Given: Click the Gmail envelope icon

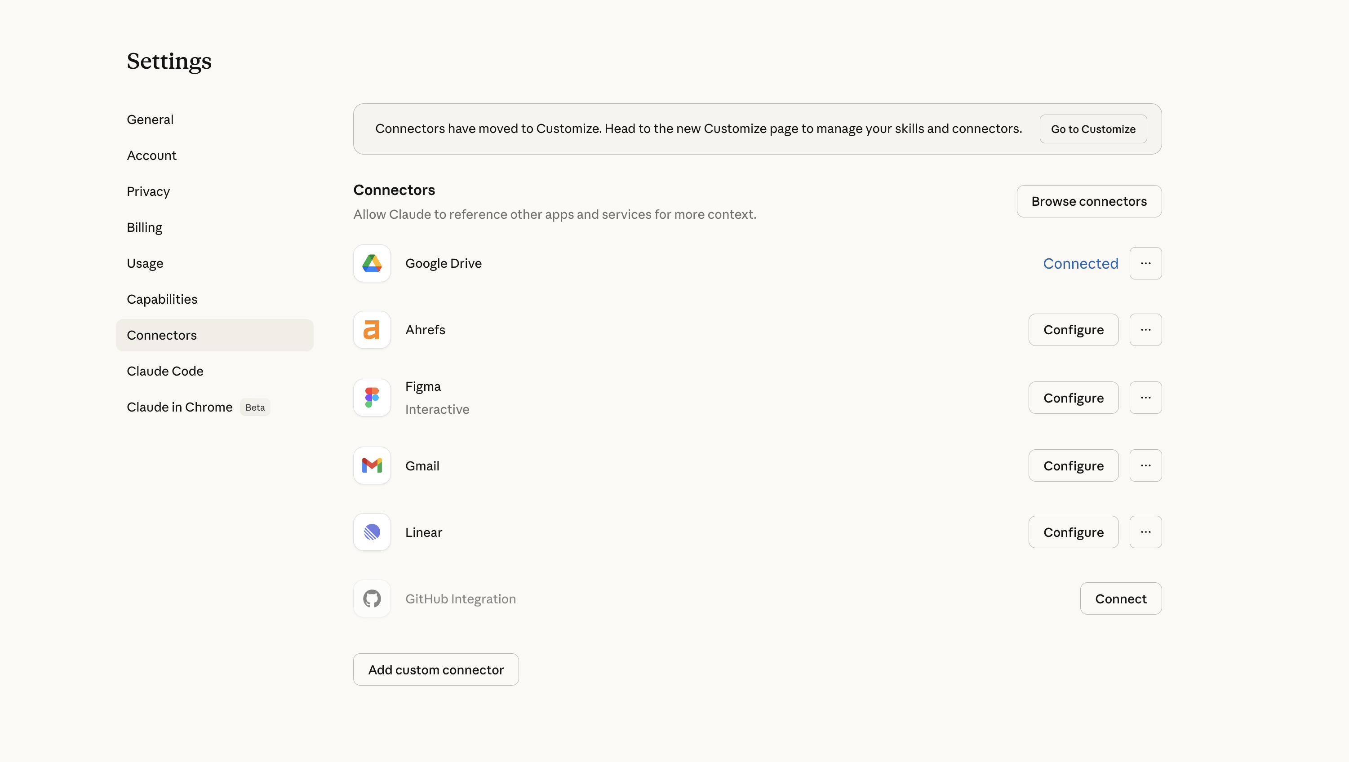Looking at the screenshot, I should [x=372, y=465].
